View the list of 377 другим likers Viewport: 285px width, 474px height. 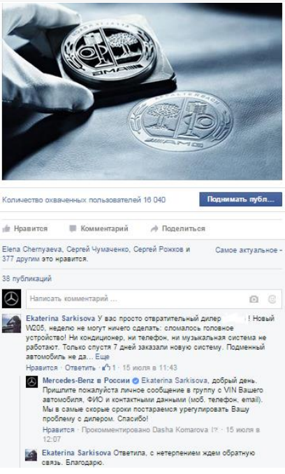[x=20, y=259]
